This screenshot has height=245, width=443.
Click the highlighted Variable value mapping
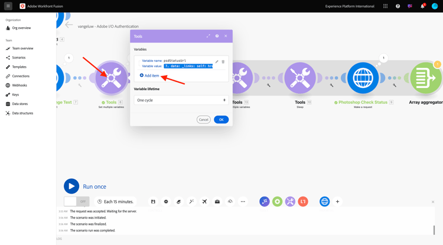pyautogui.click(x=188, y=66)
